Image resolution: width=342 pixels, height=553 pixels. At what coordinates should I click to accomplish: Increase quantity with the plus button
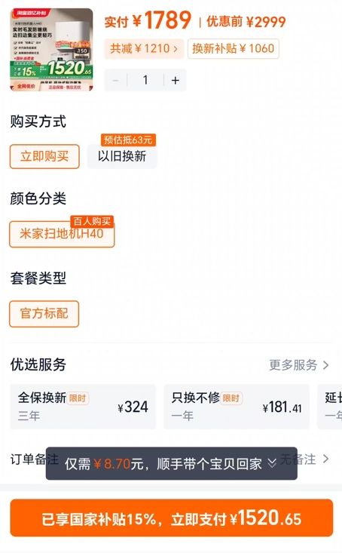point(176,81)
